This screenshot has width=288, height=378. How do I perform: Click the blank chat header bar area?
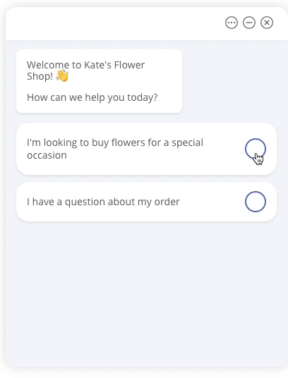pos(114,24)
